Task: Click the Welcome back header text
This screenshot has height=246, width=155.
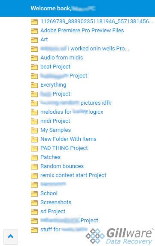Action: click(51, 8)
